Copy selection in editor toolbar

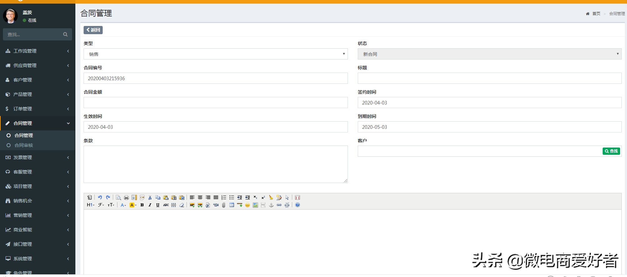point(158,197)
